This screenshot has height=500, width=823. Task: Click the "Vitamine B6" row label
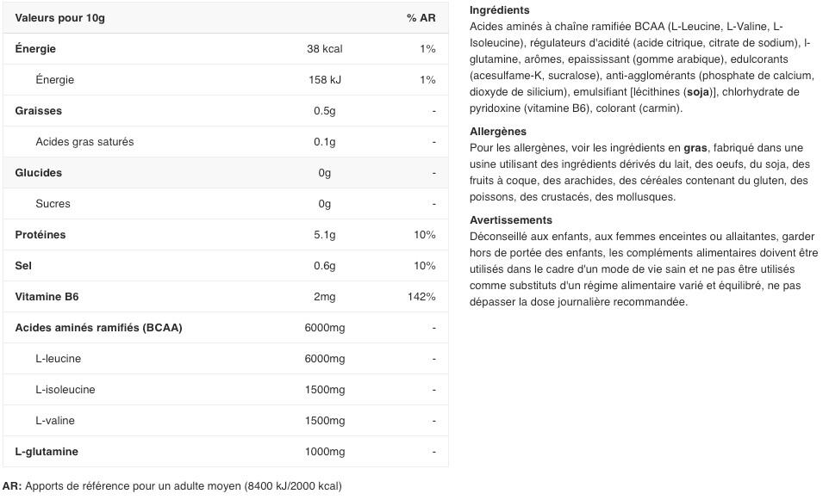click(x=47, y=297)
